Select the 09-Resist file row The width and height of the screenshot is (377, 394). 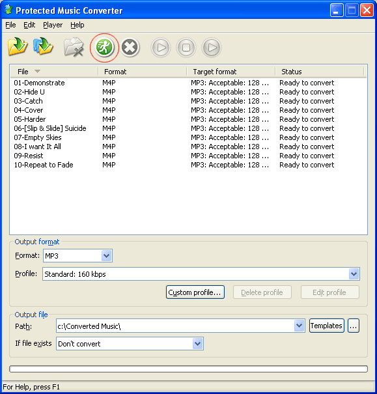188,156
